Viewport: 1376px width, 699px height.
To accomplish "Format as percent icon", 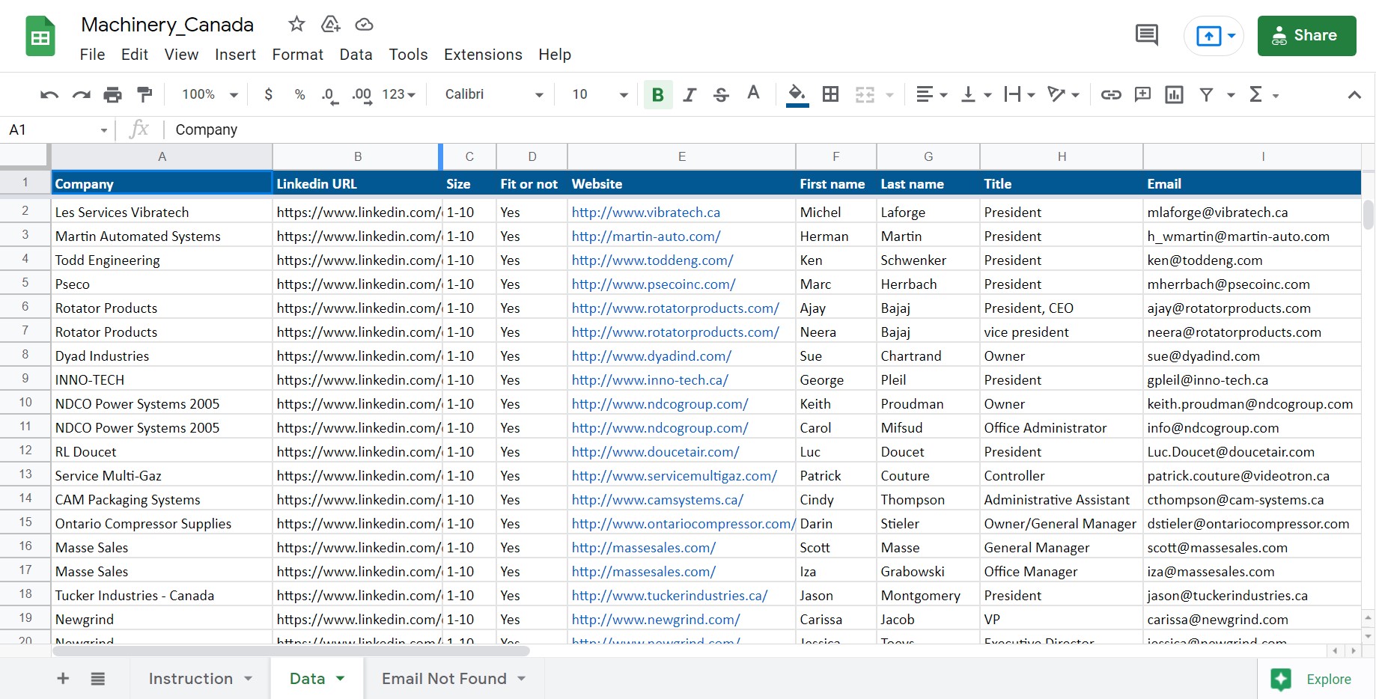I will pyautogui.click(x=299, y=94).
